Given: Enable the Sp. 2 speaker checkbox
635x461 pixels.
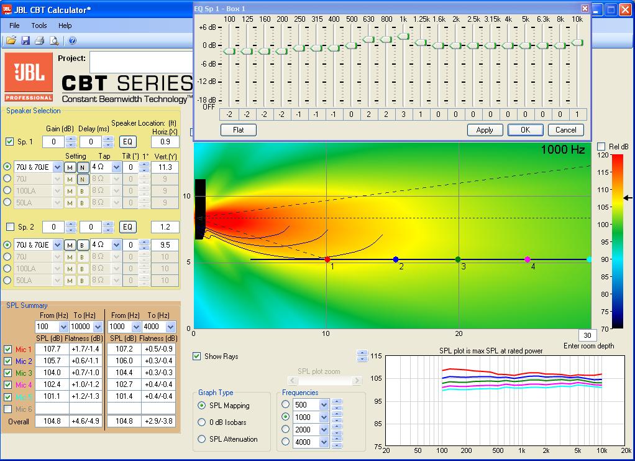Looking at the screenshot, I should [x=10, y=227].
